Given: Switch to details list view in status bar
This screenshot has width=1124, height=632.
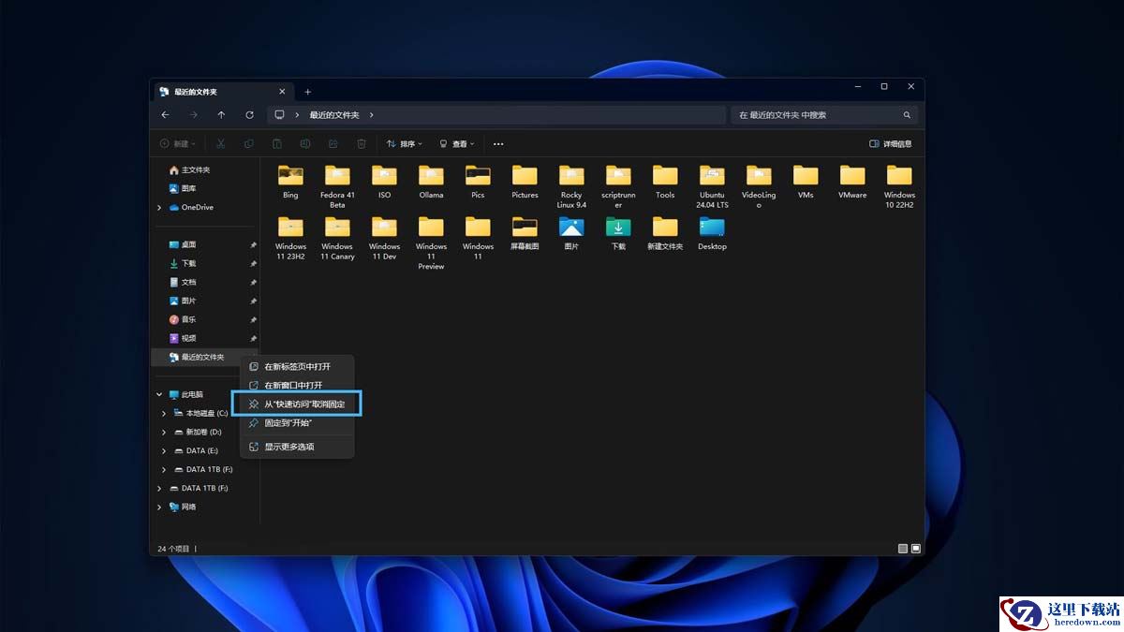Looking at the screenshot, I should tap(902, 549).
